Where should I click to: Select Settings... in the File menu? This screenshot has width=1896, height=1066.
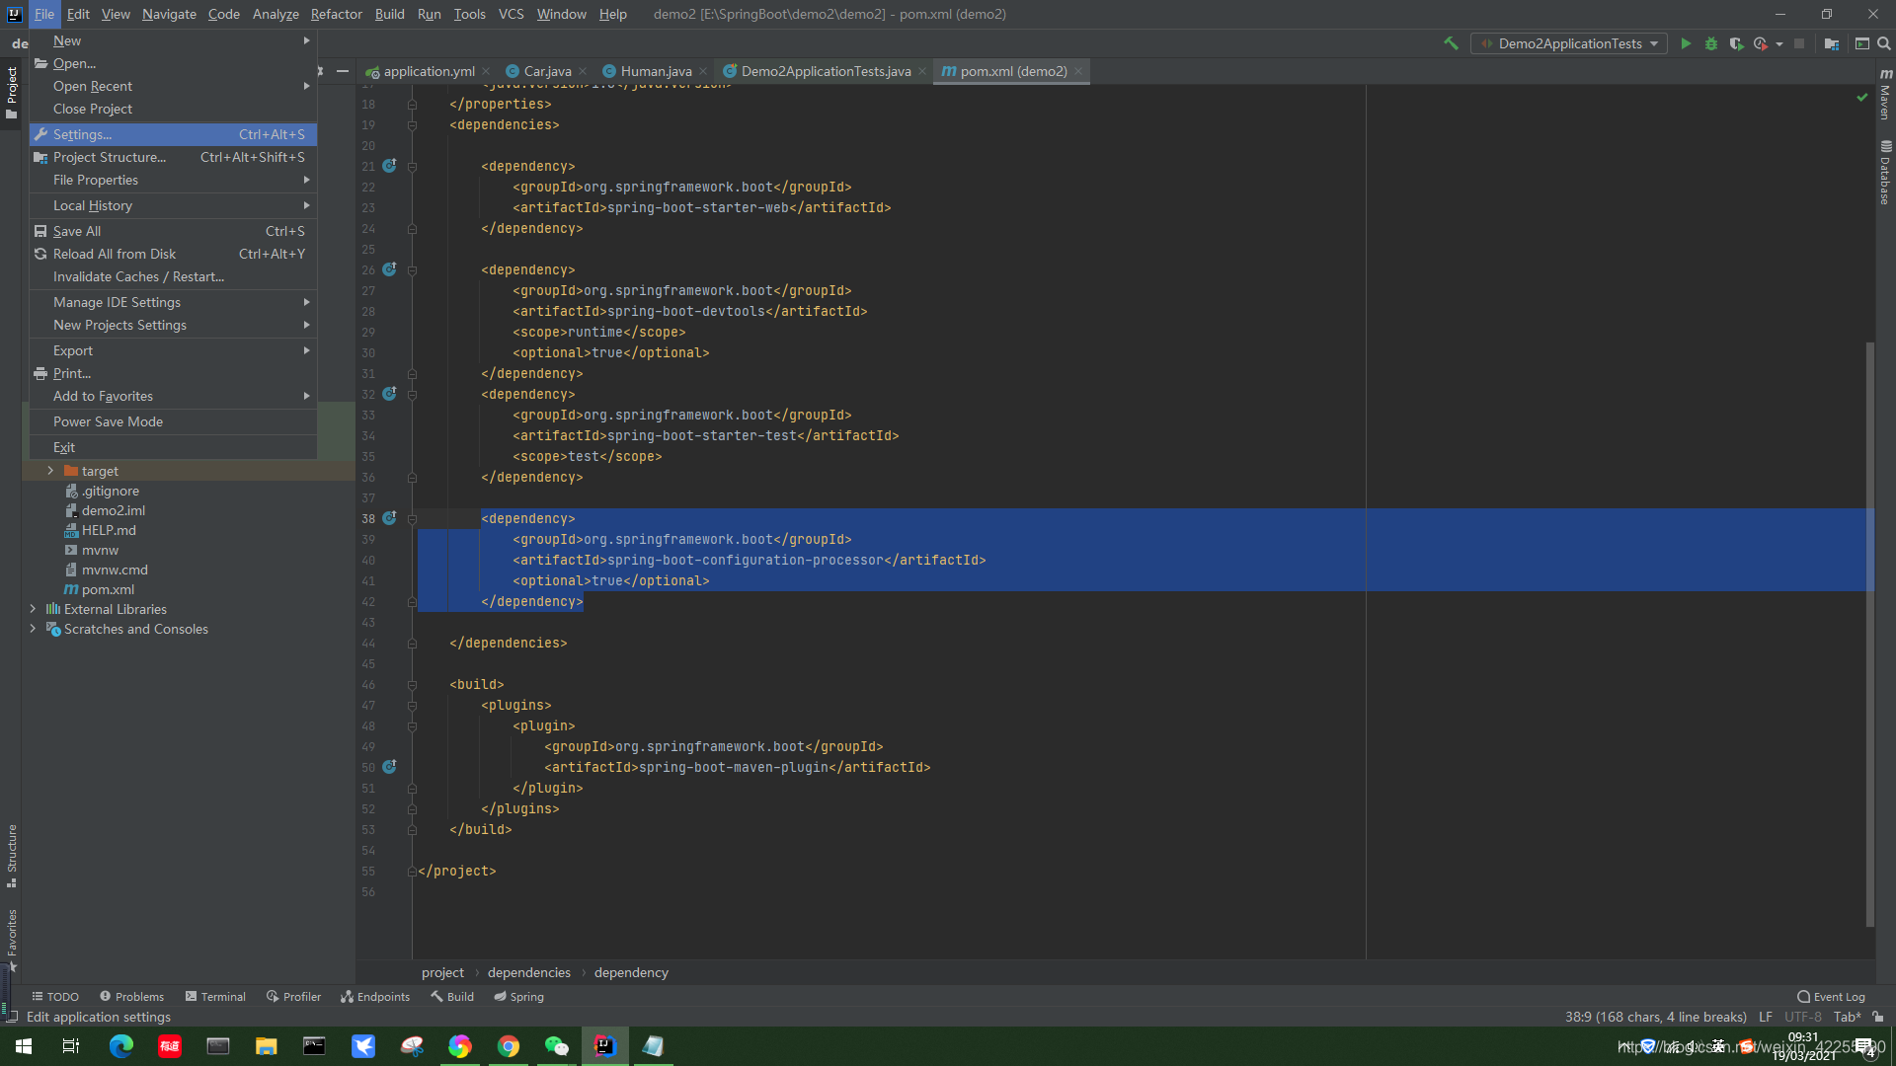pyautogui.click(x=173, y=134)
